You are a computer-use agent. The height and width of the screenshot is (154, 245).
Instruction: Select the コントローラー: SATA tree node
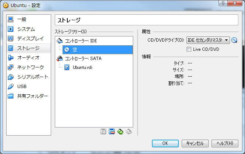click(83, 59)
